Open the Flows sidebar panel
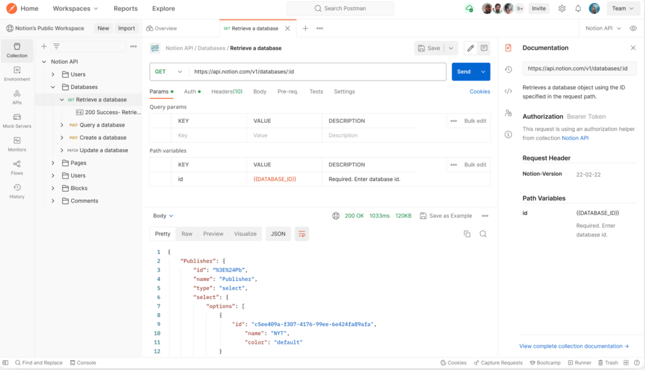The height and width of the screenshot is (370, 645). tap(17, 168)
